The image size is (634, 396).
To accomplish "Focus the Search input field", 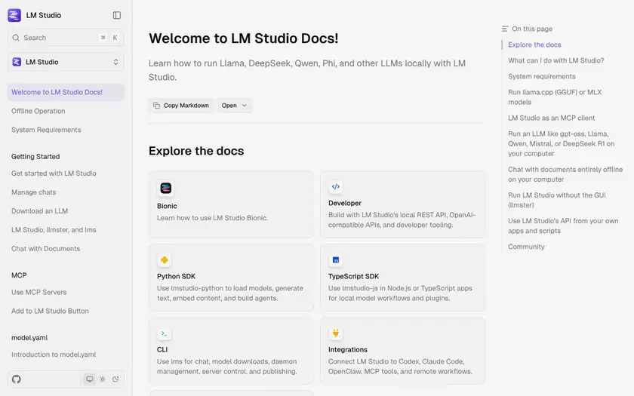I will (x=66, y=38).
